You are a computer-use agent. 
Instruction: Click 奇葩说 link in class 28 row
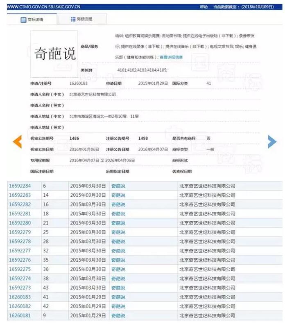118,241
